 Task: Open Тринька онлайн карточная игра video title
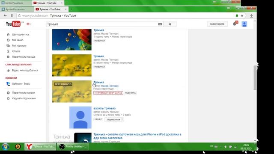137,136
